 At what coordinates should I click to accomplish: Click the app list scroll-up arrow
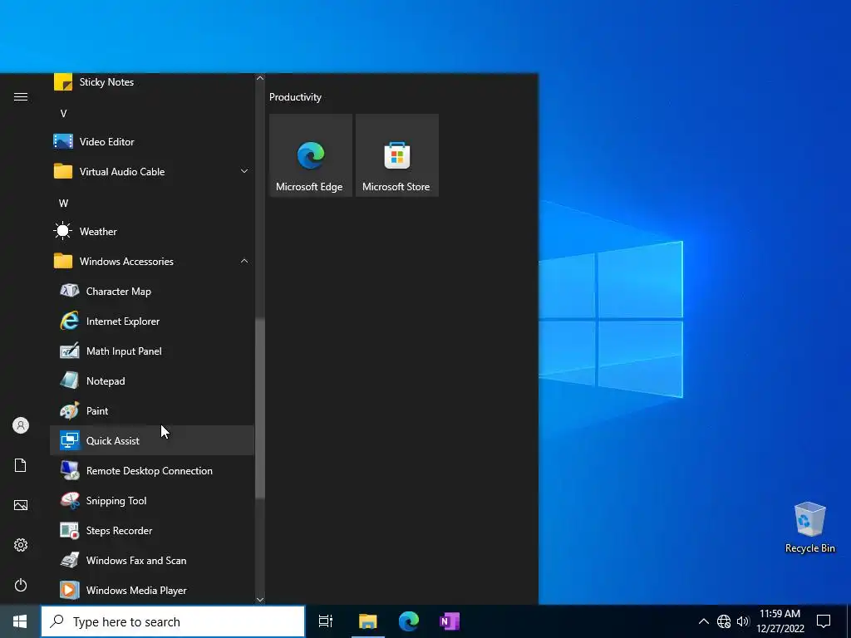pyautogui.click(x=260, y=78)
